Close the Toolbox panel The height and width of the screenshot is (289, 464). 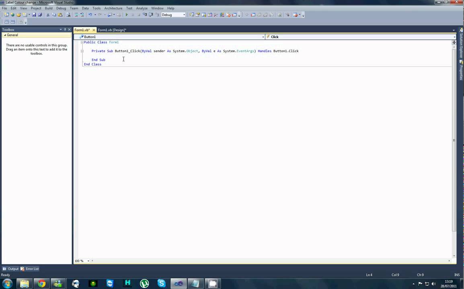coord(69,30)
